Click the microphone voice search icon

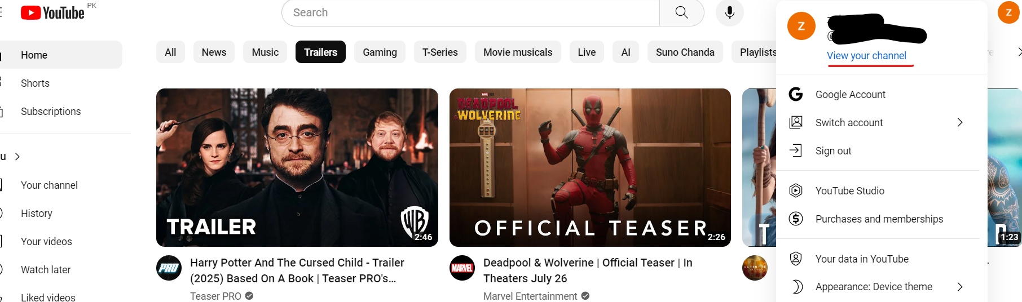(729, 12)
